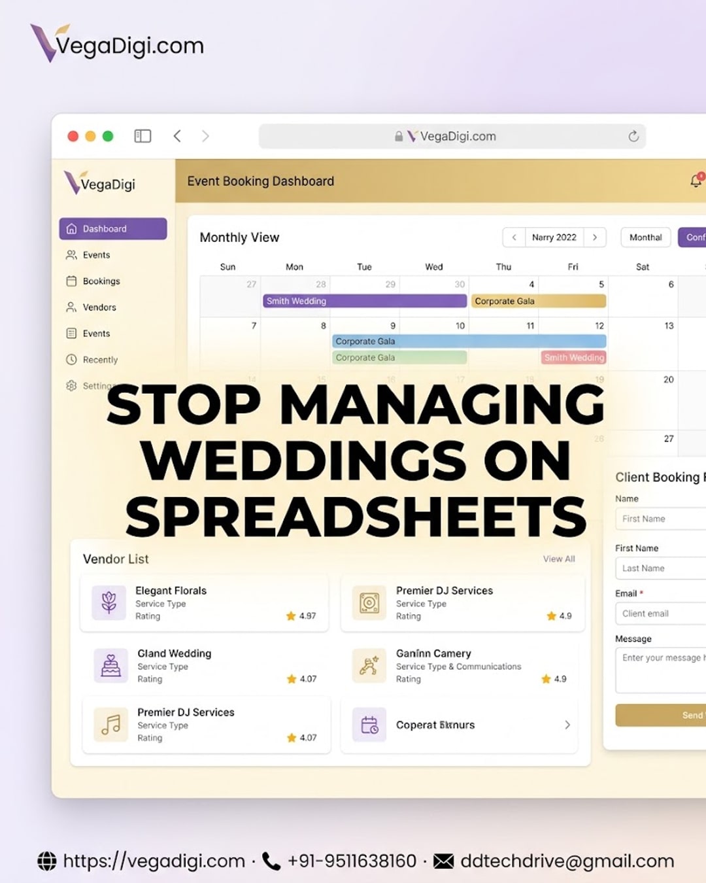The width and height of the screenshot is (706, 883).
Task: Click the Coperat calendar icon
Action: 369,725
